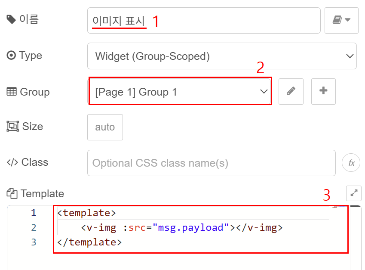Place the cursor on the v-img code line
This screenshot has height=270, width=365.
point(181,227)
